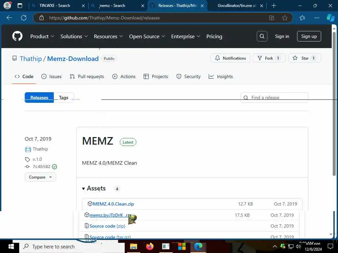The height and width of the screenshot is (253, 338).
Task: Open the tab actions menu icon
Action: point(19,6)
